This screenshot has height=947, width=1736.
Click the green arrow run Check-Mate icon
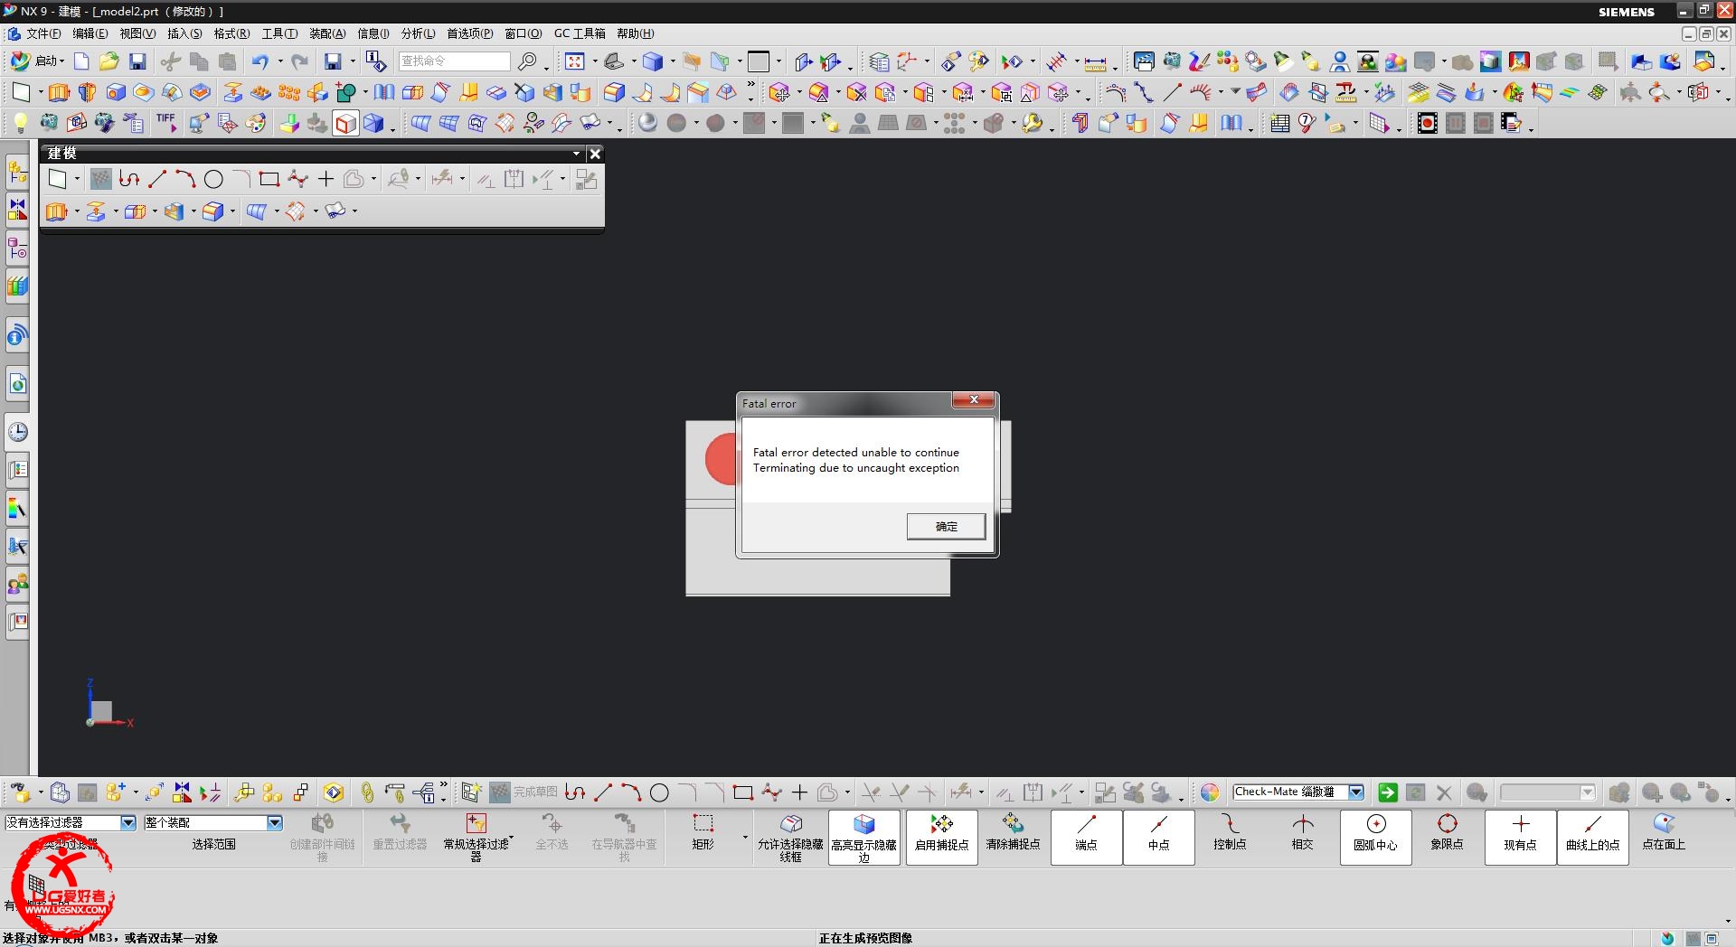[1387, 792]
